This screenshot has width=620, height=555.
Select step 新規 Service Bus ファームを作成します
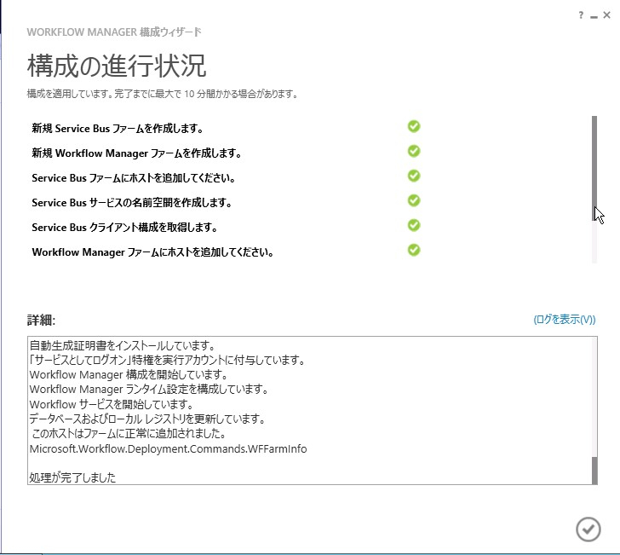[118, 128]
